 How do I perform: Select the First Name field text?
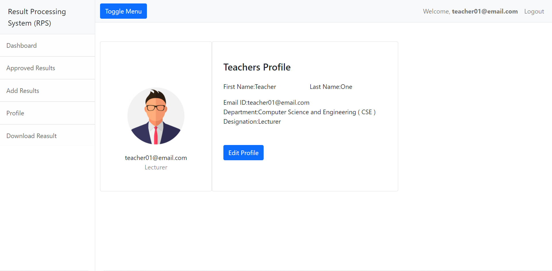tap(250, 87)
